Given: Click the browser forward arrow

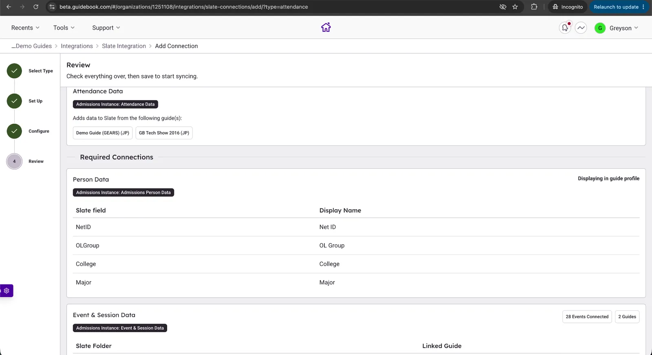Looking at the screenshot, I should [22, 7].
